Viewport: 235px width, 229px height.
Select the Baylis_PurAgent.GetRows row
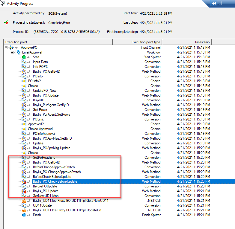(119, 114)
